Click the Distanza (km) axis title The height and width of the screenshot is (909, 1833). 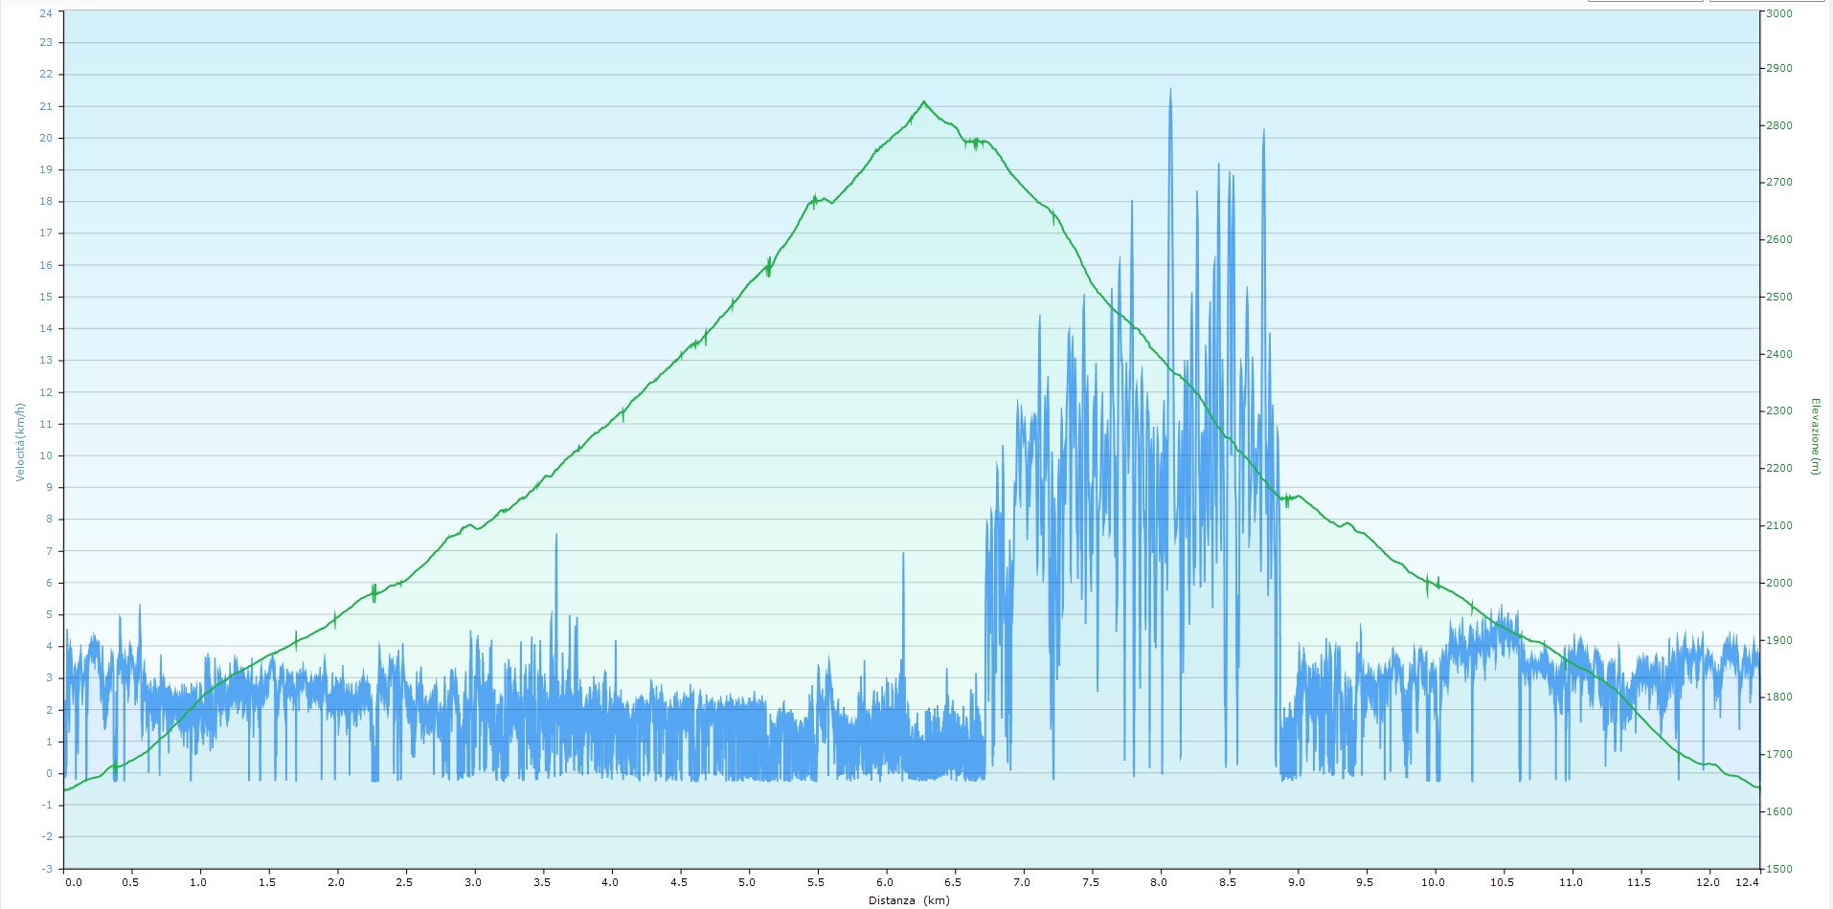tap(909, 900)
